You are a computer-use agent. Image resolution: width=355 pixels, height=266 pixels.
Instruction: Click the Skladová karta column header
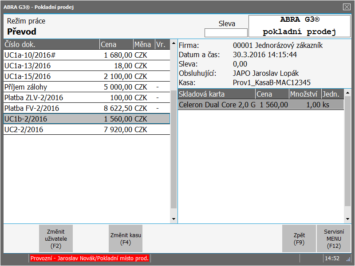pos(217,94)
